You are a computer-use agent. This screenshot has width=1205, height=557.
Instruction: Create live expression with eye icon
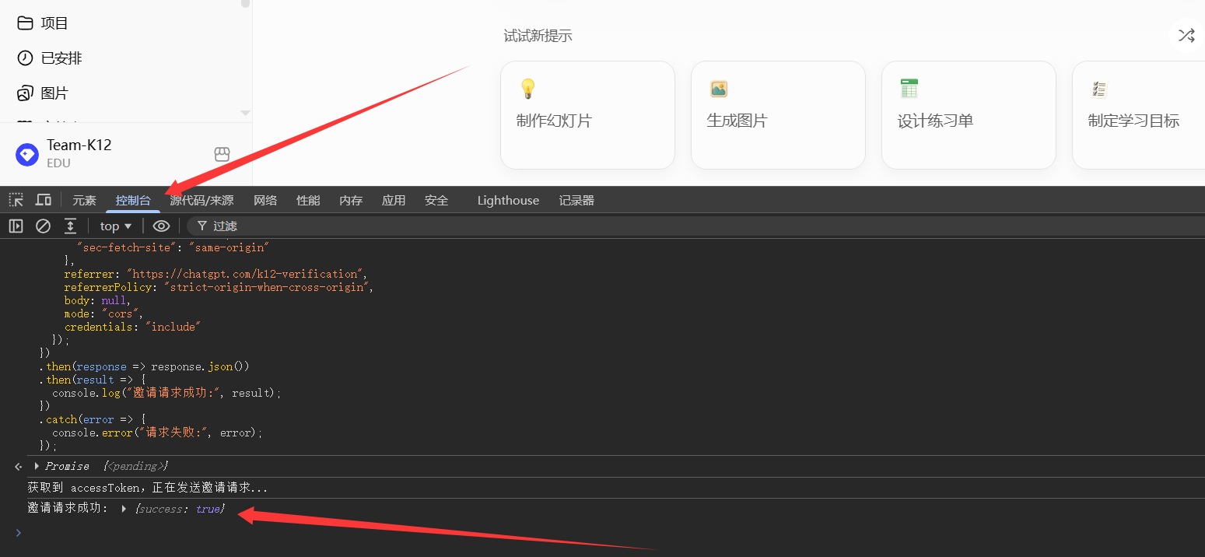161,226
